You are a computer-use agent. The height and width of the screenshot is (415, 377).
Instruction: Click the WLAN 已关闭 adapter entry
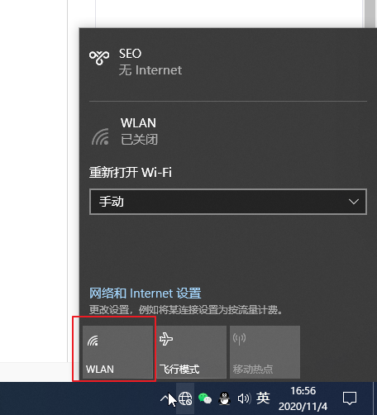(x=228, y=131)
